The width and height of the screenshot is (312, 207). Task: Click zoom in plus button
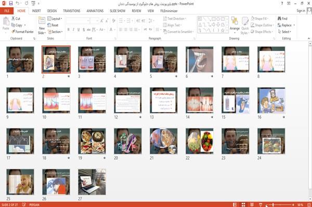click(293, 204)
